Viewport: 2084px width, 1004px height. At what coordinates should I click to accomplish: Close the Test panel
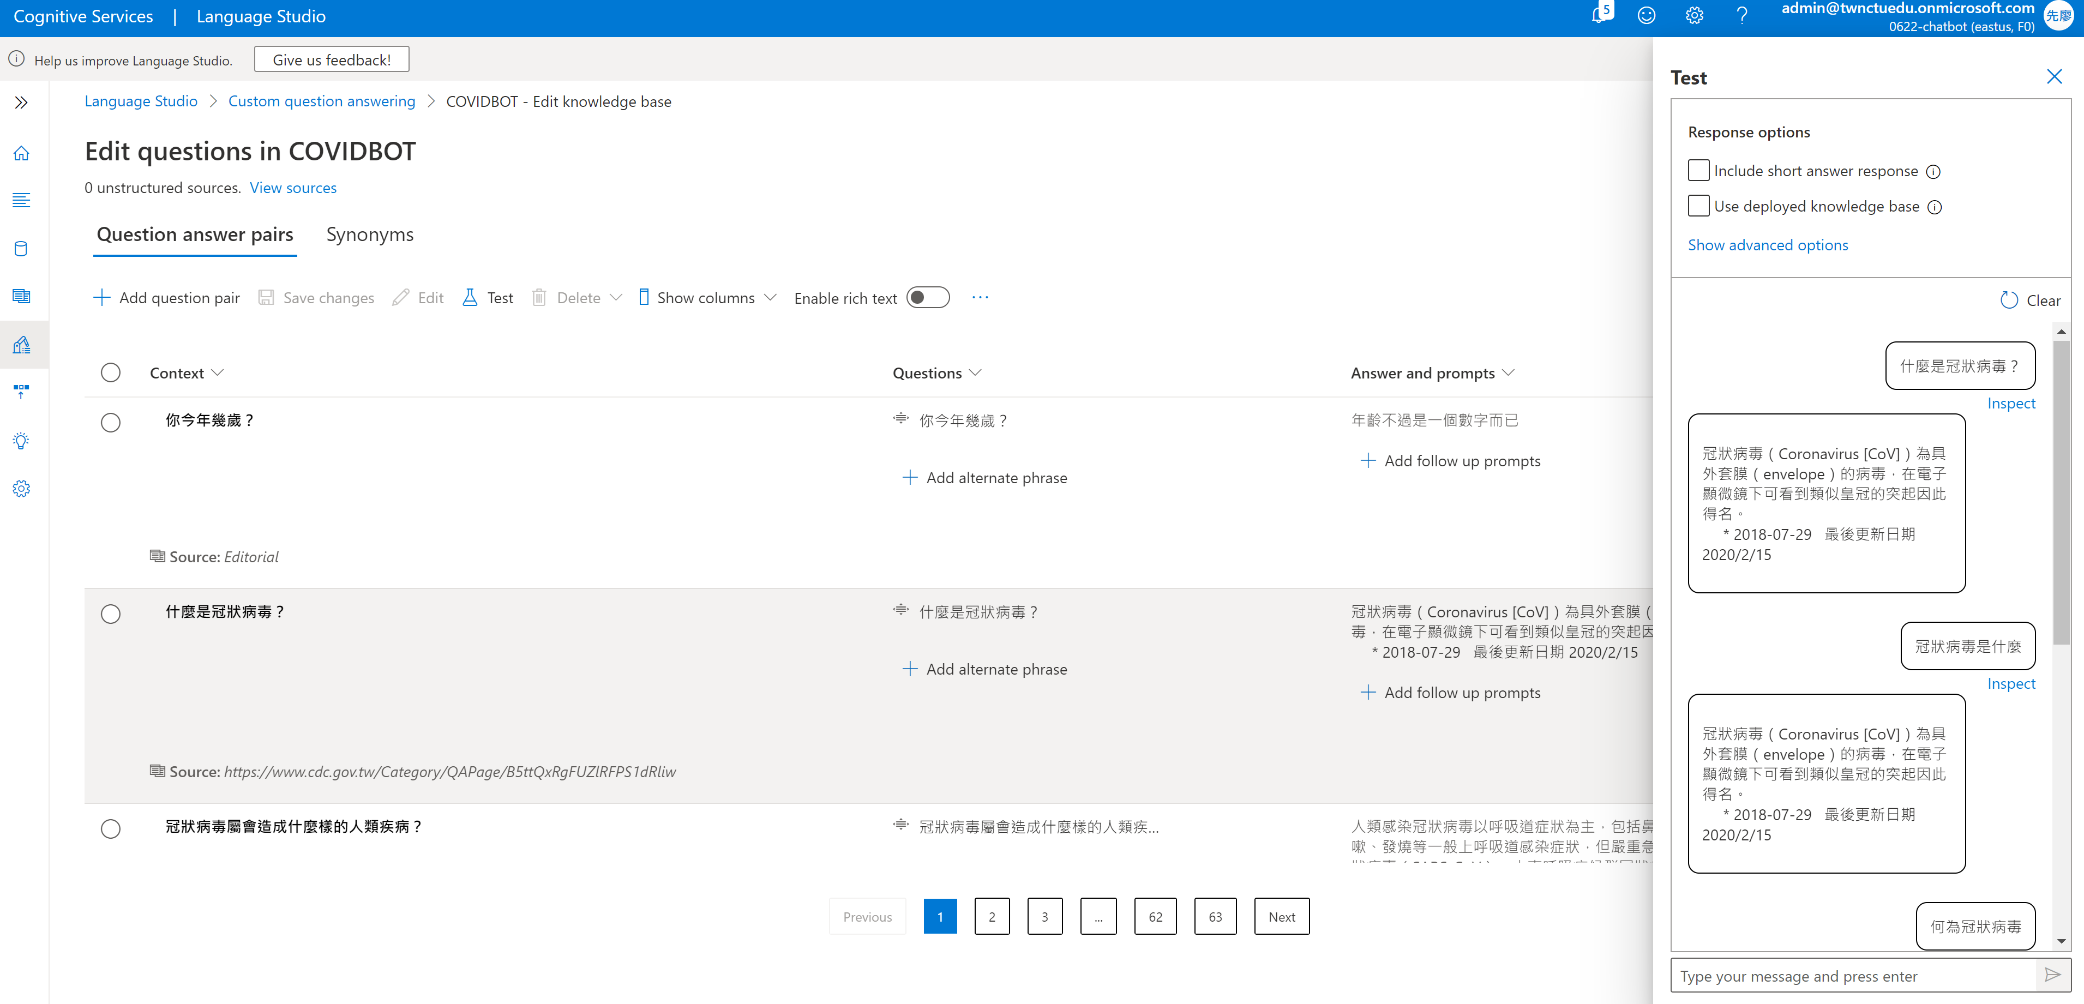[2054, 77]
